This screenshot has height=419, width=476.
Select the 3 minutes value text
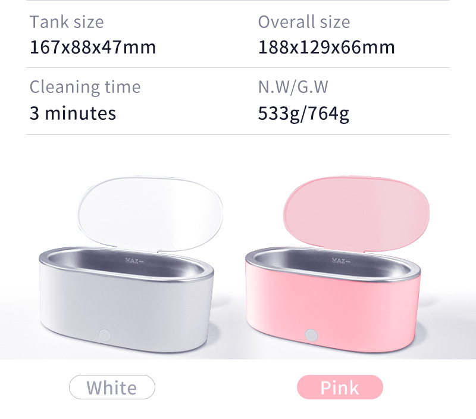click(x=73, y=113)
